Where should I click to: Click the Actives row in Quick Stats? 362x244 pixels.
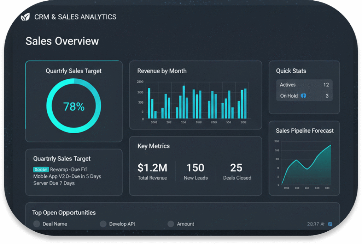point(304,85)
